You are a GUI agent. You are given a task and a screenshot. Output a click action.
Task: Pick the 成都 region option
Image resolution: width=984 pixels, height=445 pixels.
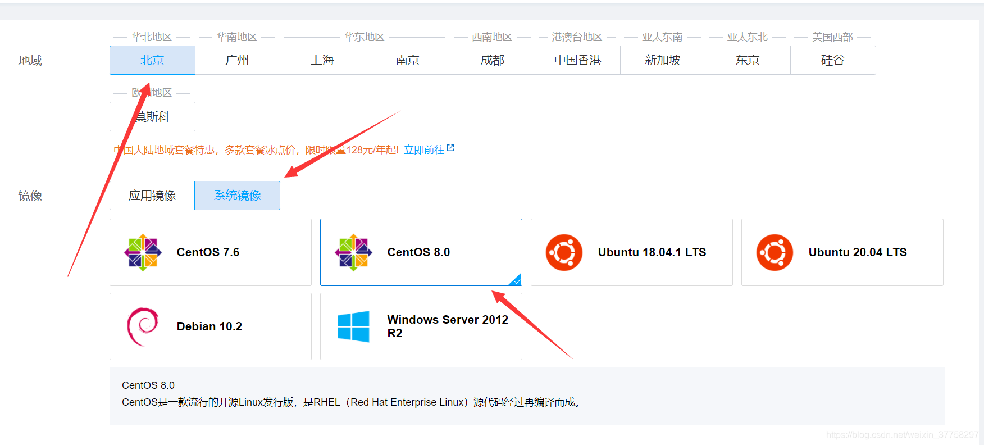[x=493, y=60]
